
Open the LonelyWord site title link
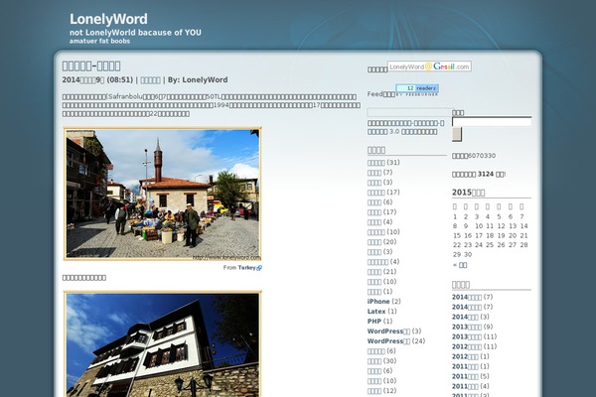108,19
